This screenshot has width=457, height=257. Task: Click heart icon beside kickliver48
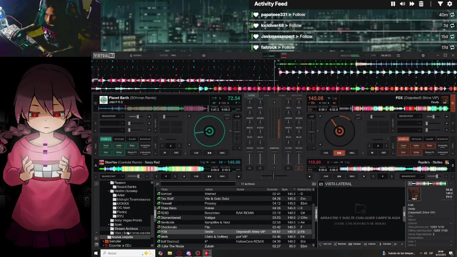tap(256, 26)
